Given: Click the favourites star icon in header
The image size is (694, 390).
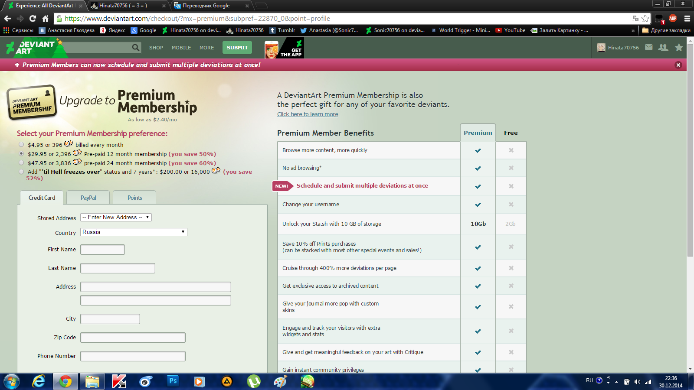Looking at the screenshot, I should click(679, 47).
